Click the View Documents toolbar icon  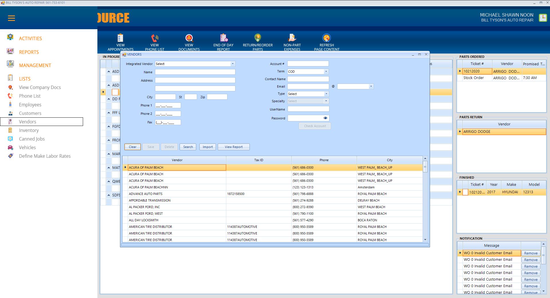pyautogui.click(x=189, y=38)
